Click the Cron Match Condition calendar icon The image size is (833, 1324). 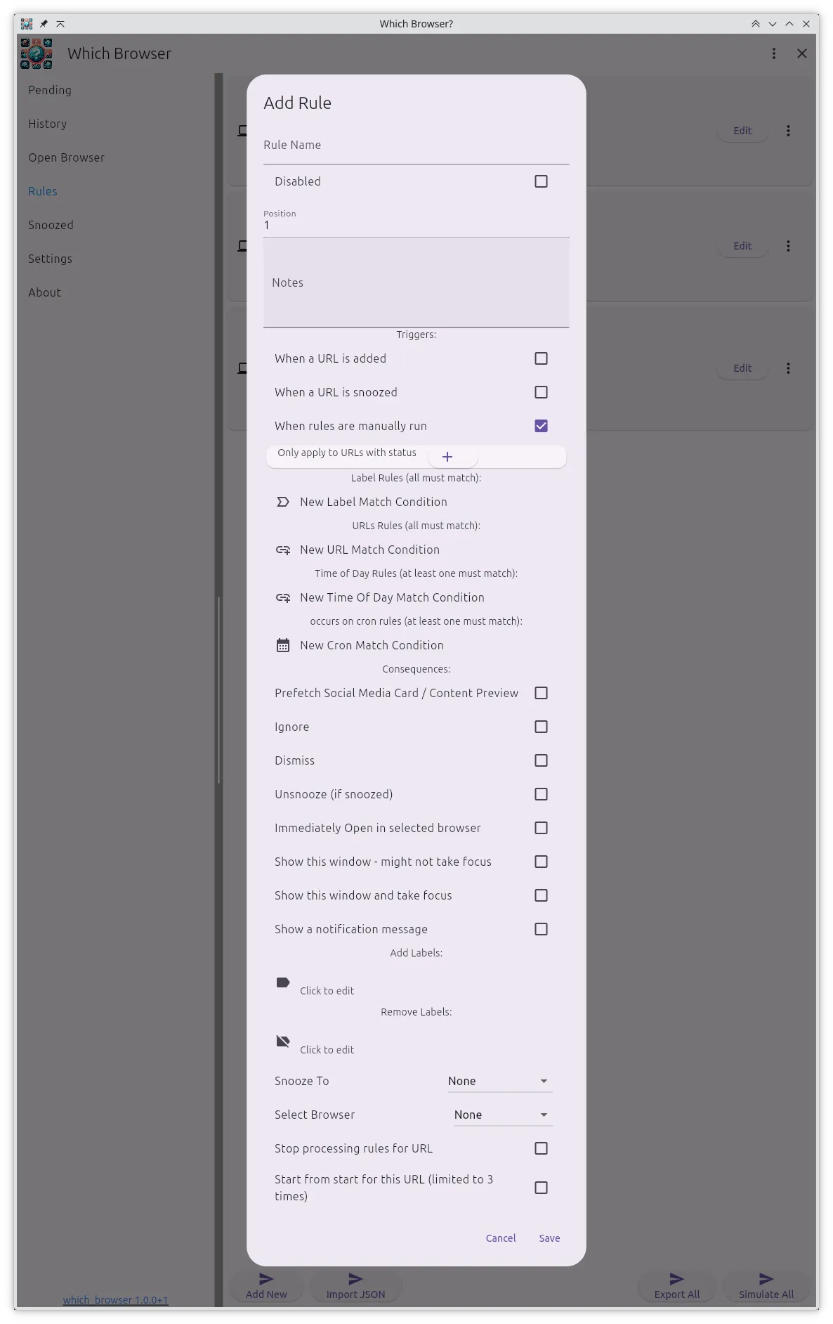point(283,645)
